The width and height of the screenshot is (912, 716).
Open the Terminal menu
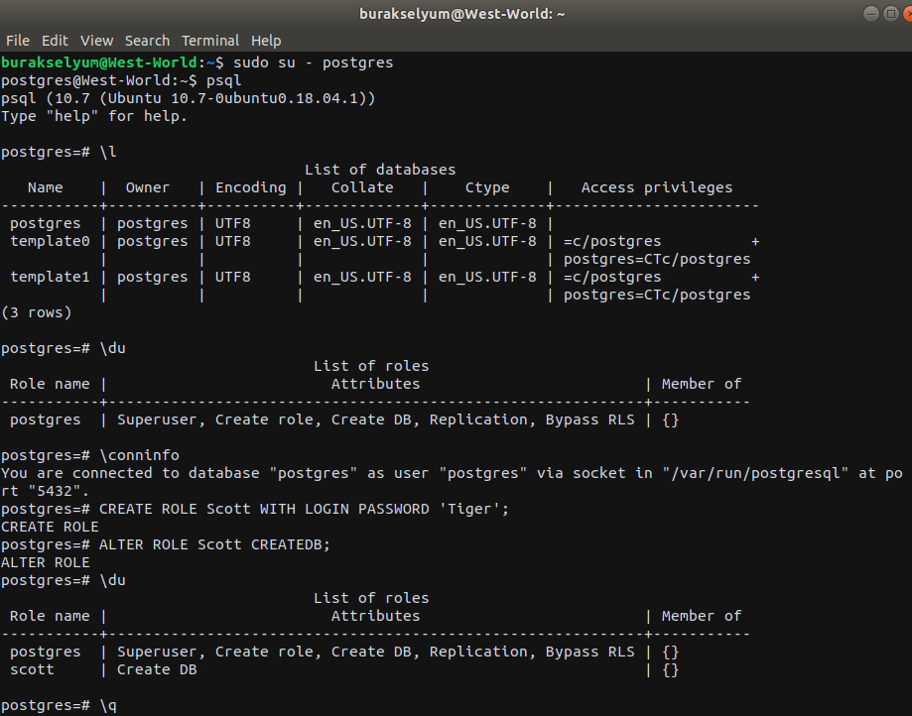(x=210, y=41)
